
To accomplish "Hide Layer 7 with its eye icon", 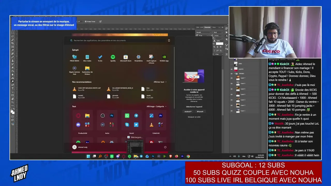I will coord(231,78).
